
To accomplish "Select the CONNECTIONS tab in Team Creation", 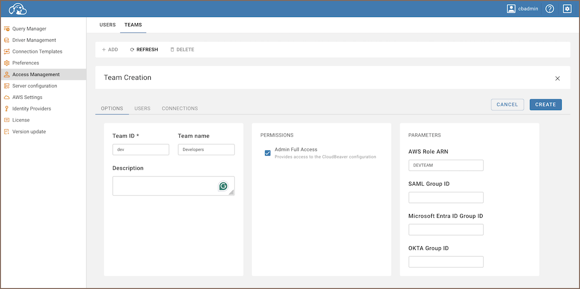I will click(180, 109).
